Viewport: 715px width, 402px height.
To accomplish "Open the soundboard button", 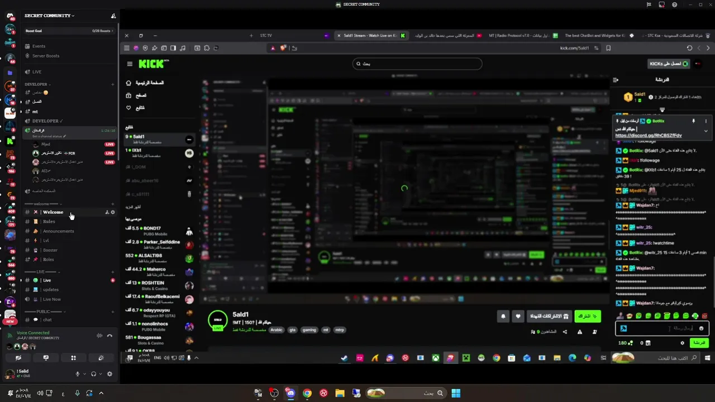I will pos(101,358).
